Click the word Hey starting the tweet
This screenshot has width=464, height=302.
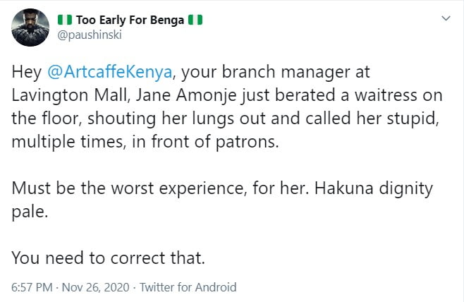point(26,73)
